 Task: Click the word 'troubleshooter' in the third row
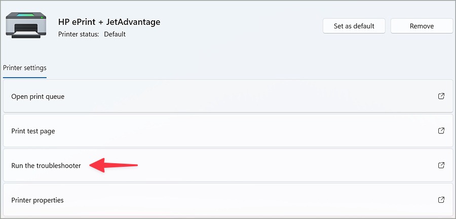[x=58, y=165]
